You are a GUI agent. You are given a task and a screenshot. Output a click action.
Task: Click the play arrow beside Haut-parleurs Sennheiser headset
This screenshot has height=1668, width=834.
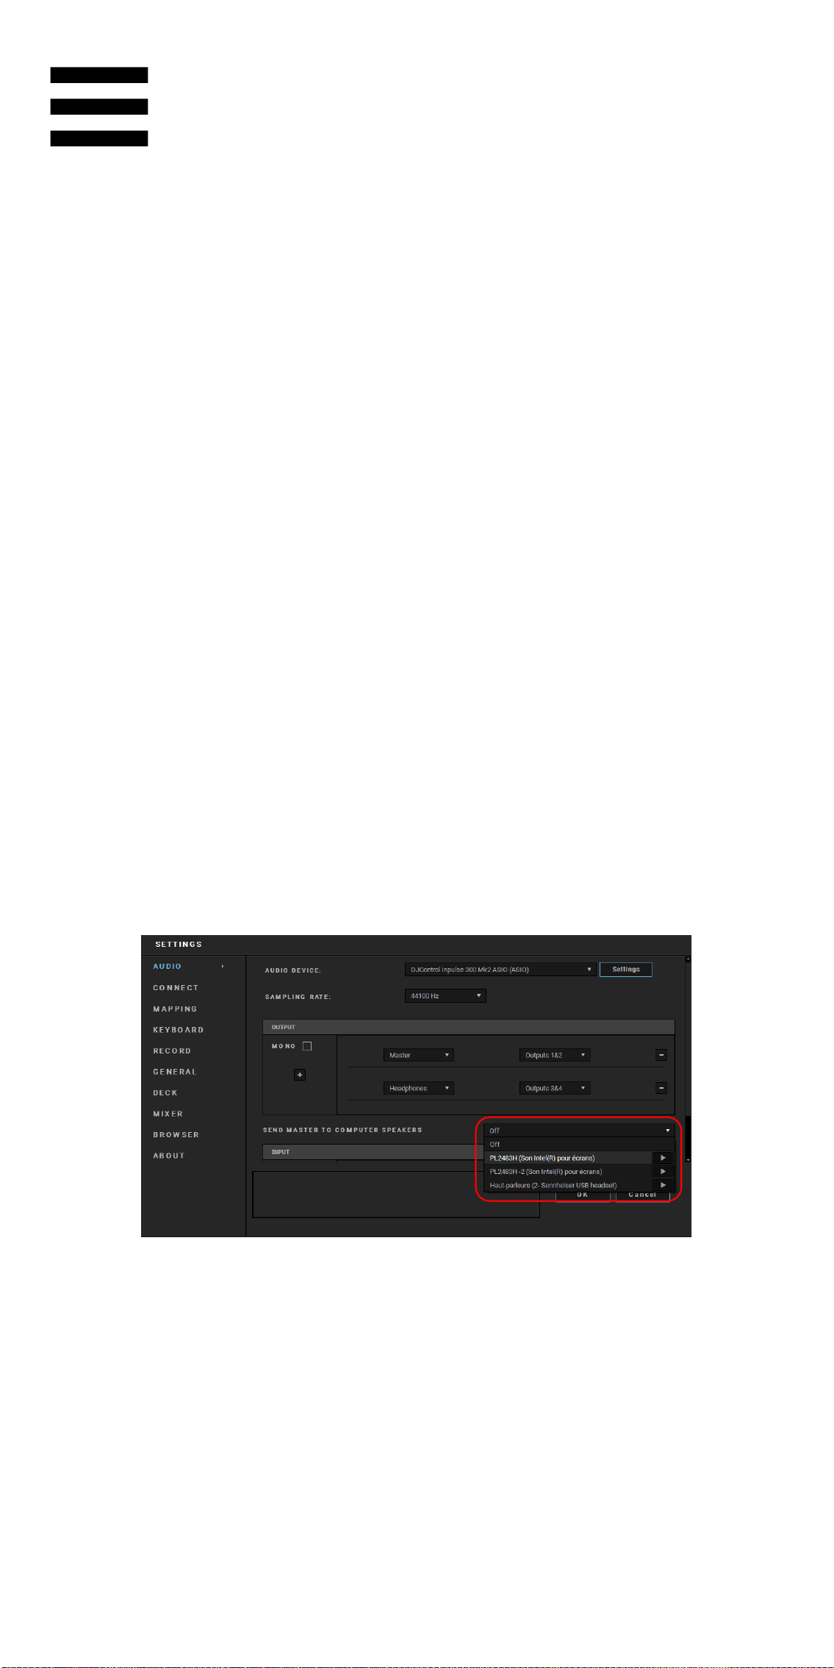[x=663, y=1185]
